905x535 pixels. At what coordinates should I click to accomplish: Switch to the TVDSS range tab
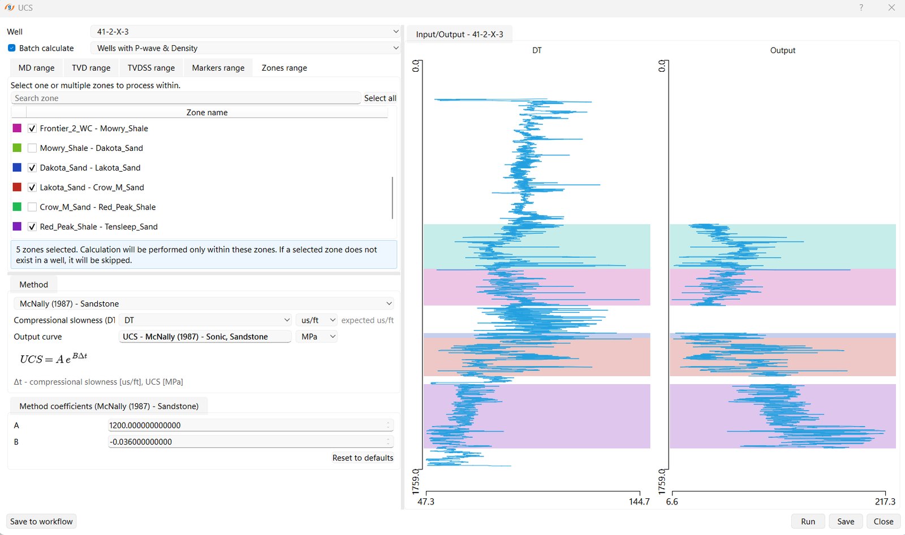(151, 68)
